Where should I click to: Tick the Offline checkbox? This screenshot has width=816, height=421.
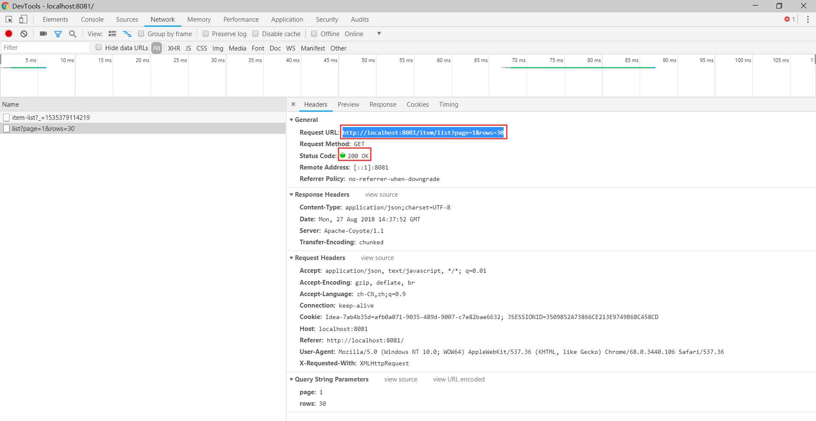point(314,34)
